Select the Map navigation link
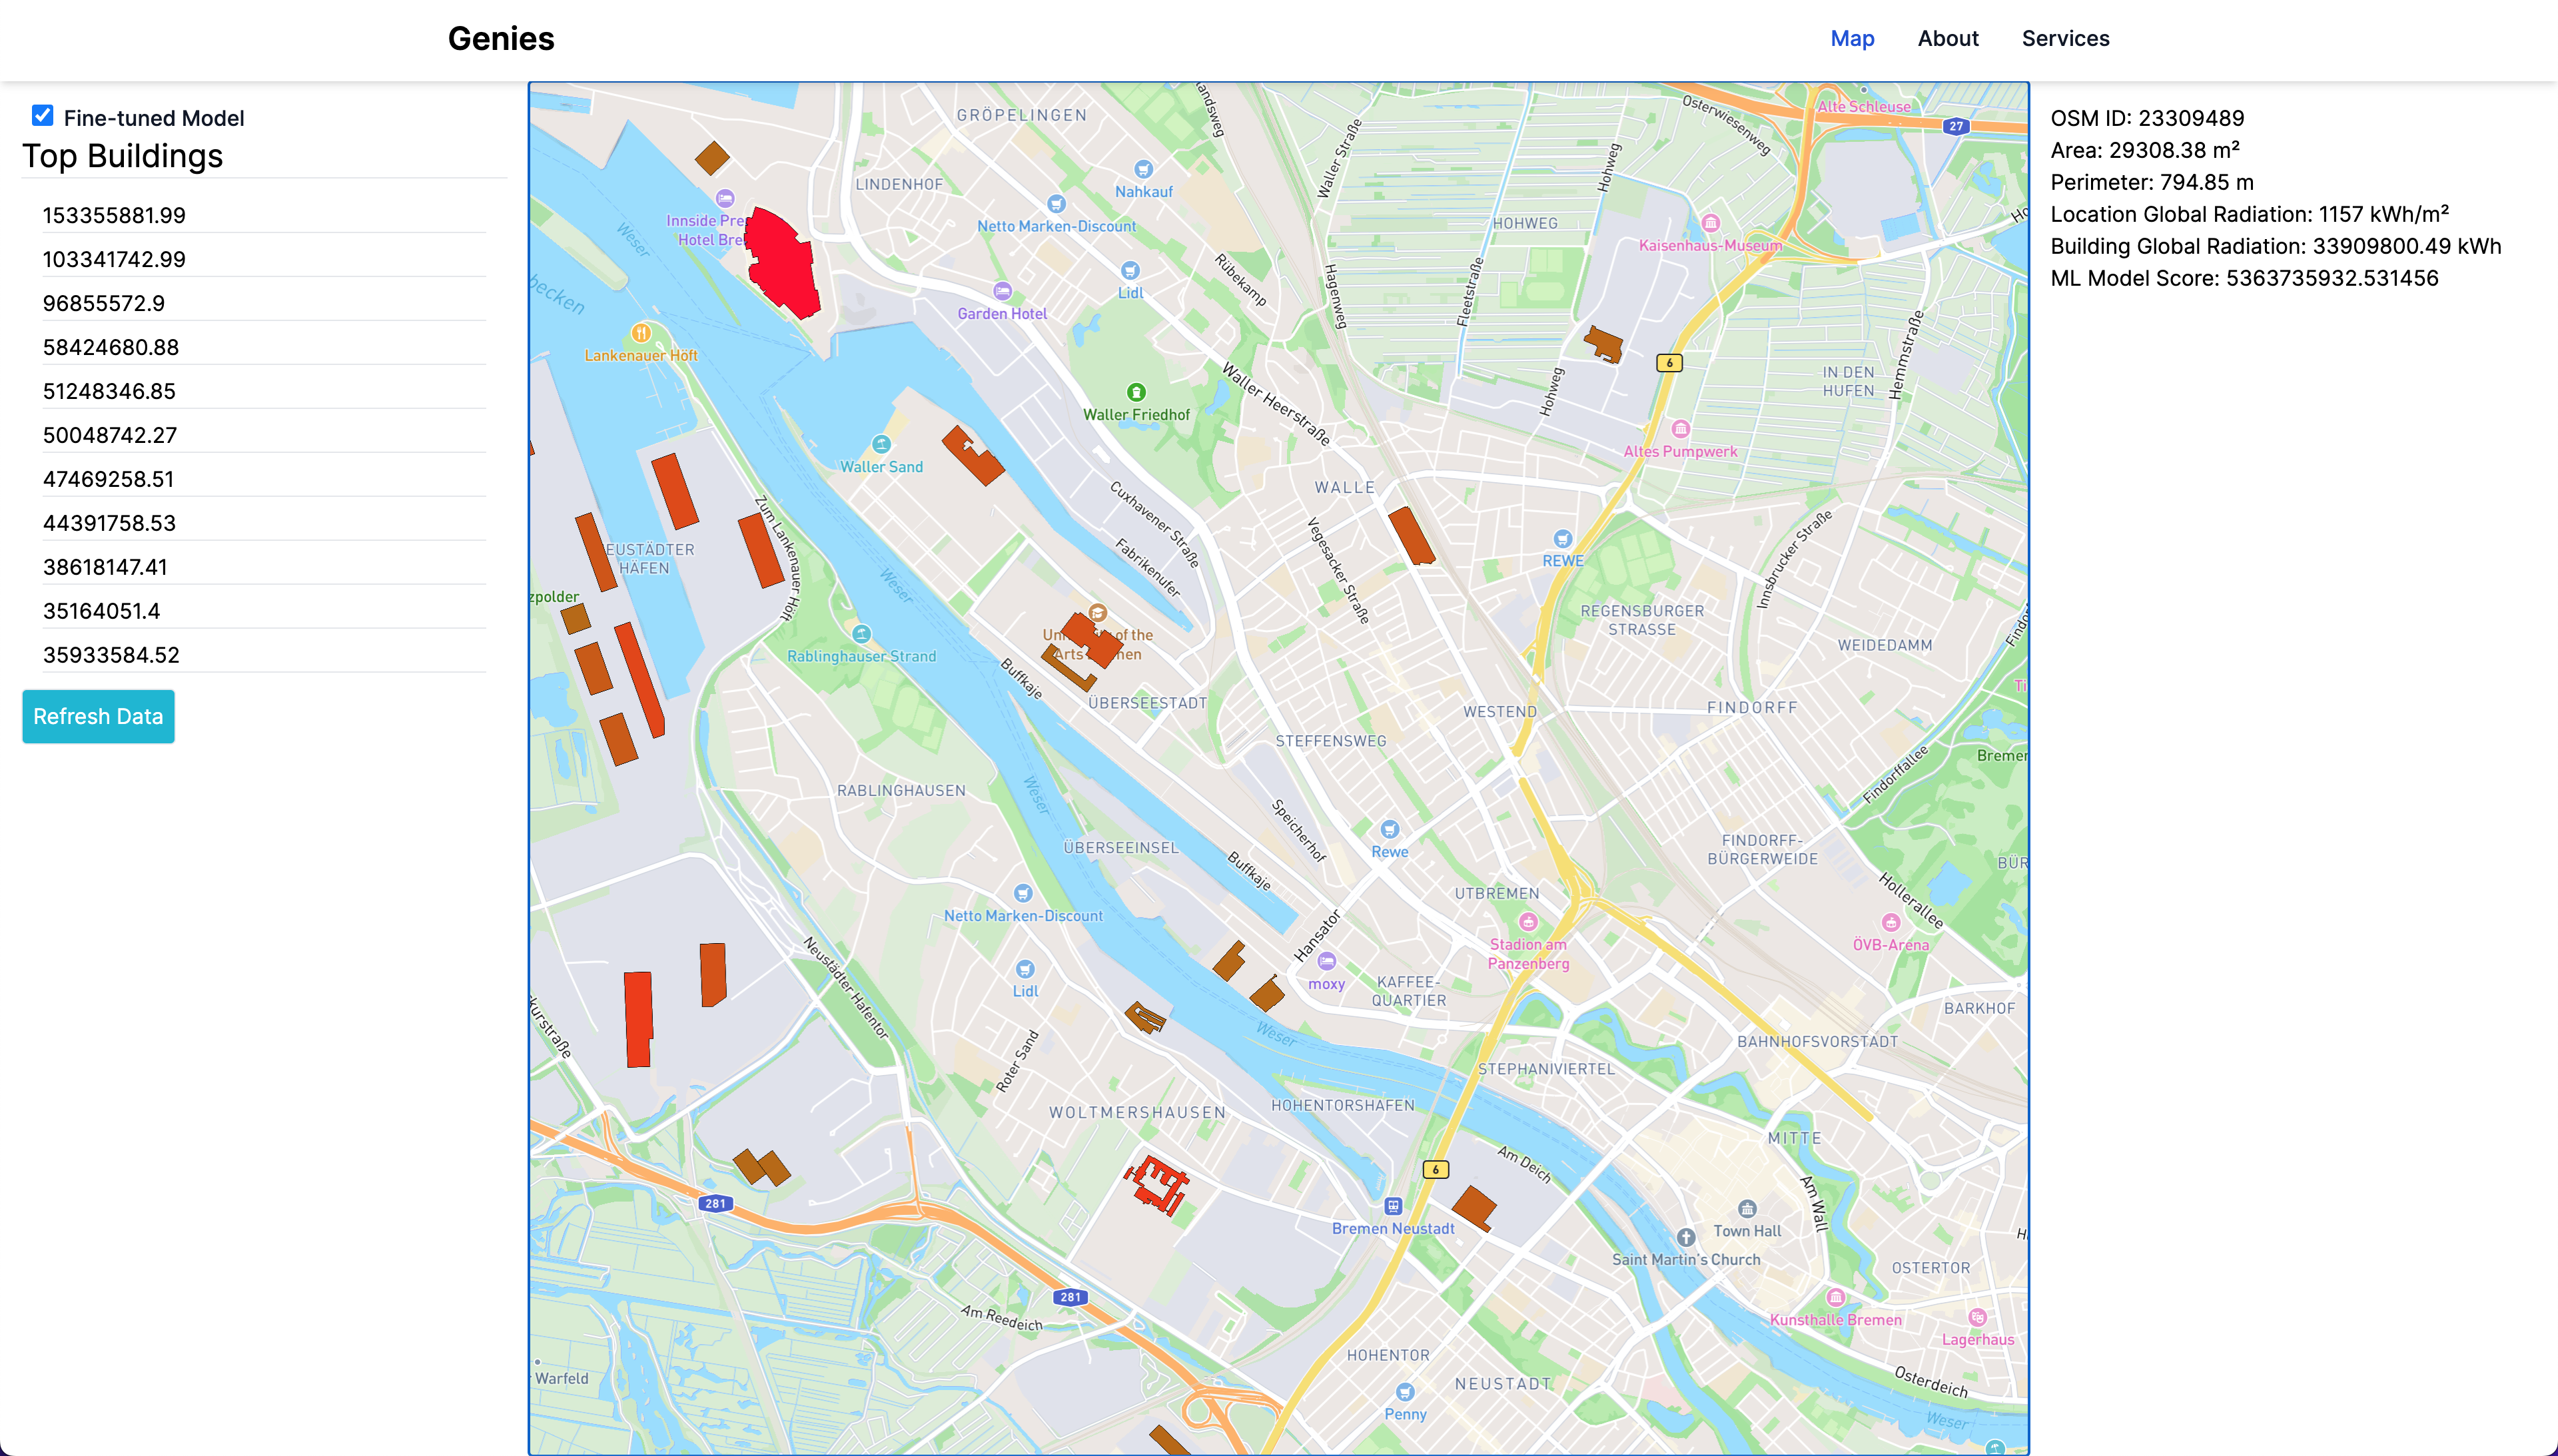Viewport: 2558px width, 1456px height. tap(1852, 38)
